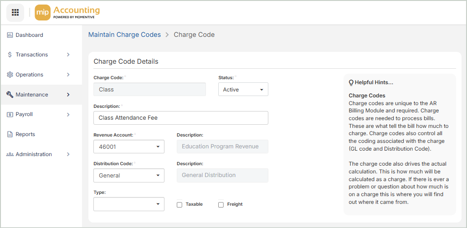Expand the Administration menu chevron

[68, 154]
